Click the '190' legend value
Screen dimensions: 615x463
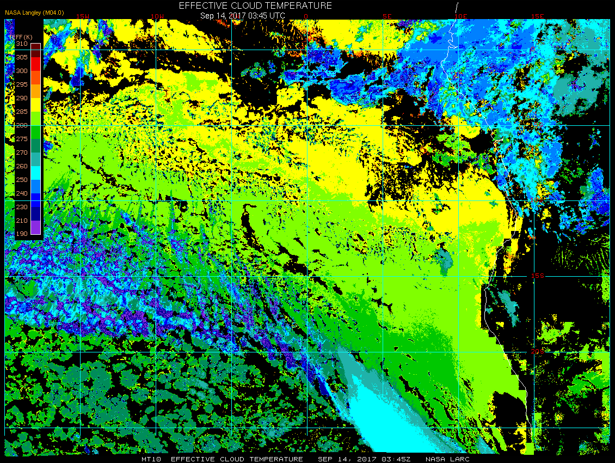click(22, 234)
